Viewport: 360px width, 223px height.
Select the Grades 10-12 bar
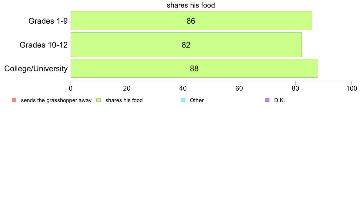click(186, 45)
